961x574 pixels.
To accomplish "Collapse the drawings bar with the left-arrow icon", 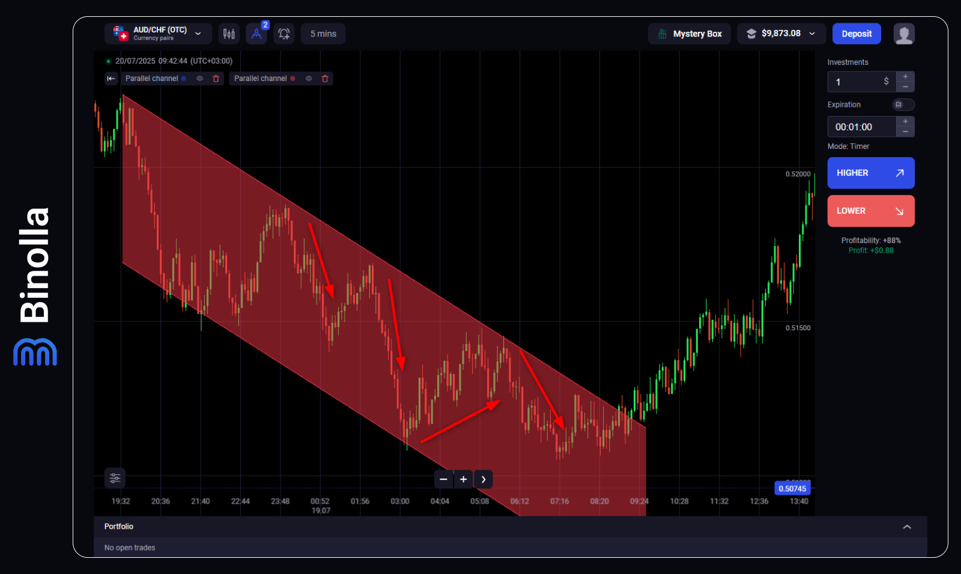I will (x=111, y=78).
